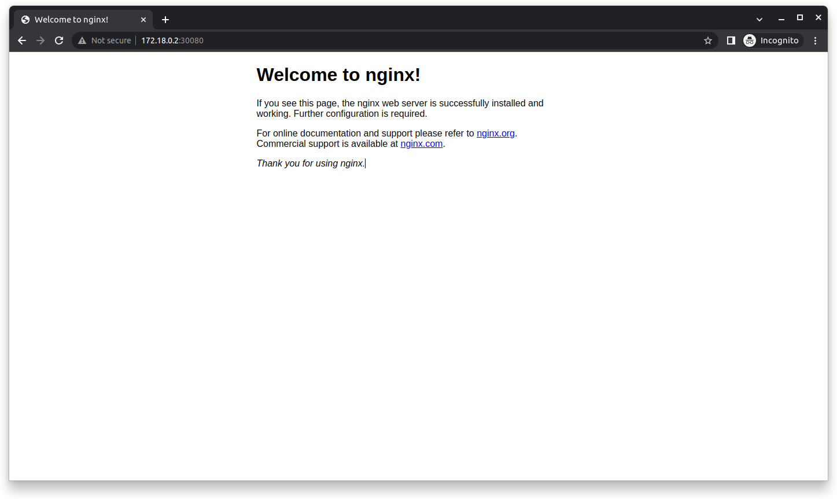This screenshot has height=499, width=837.
Task: Click the Welcome to nginx heading
Action: [338, 75]
